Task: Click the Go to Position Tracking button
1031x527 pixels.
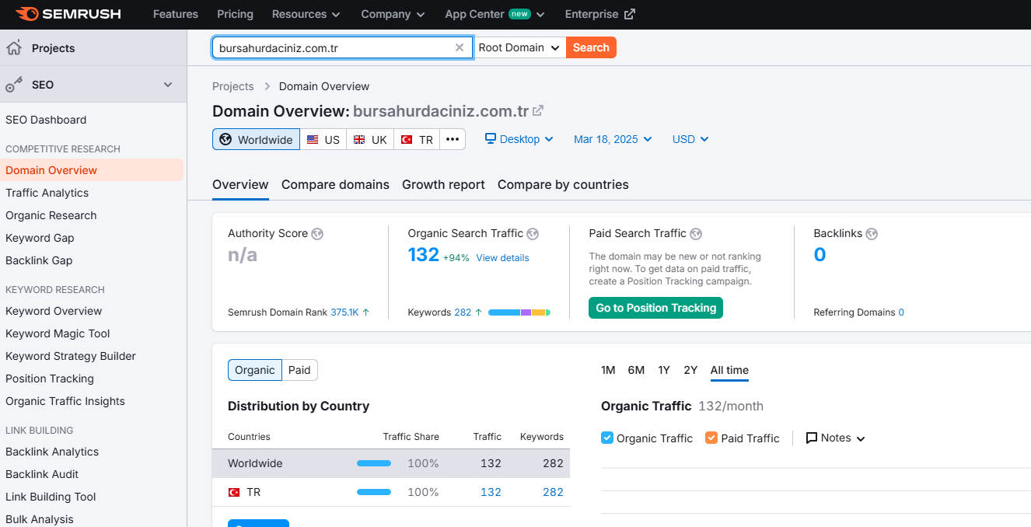Action: click(655, 308)
